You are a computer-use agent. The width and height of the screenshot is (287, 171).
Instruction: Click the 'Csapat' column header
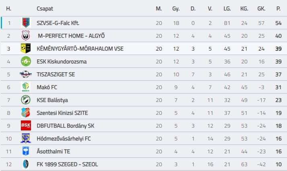point(45,8)
